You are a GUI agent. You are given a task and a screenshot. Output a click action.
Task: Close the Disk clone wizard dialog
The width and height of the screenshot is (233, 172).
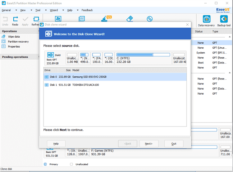(187, 25)
